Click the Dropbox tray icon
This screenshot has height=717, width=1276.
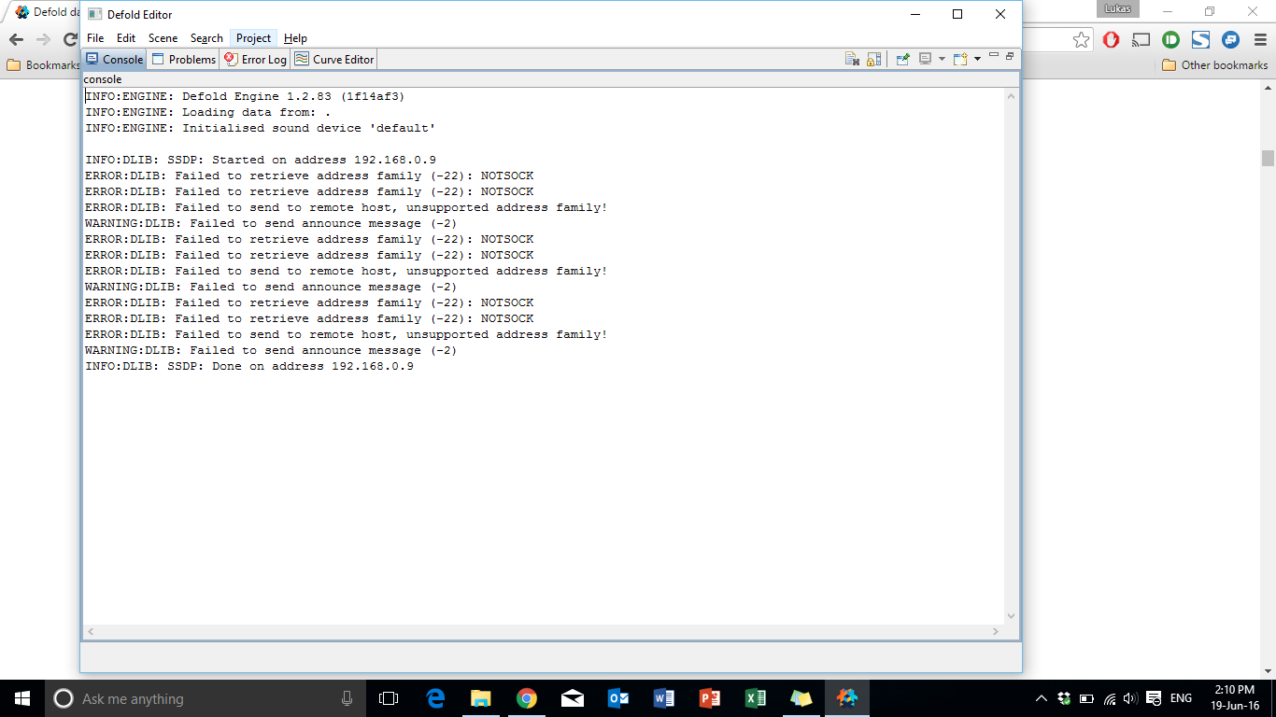coord(1064,698)
